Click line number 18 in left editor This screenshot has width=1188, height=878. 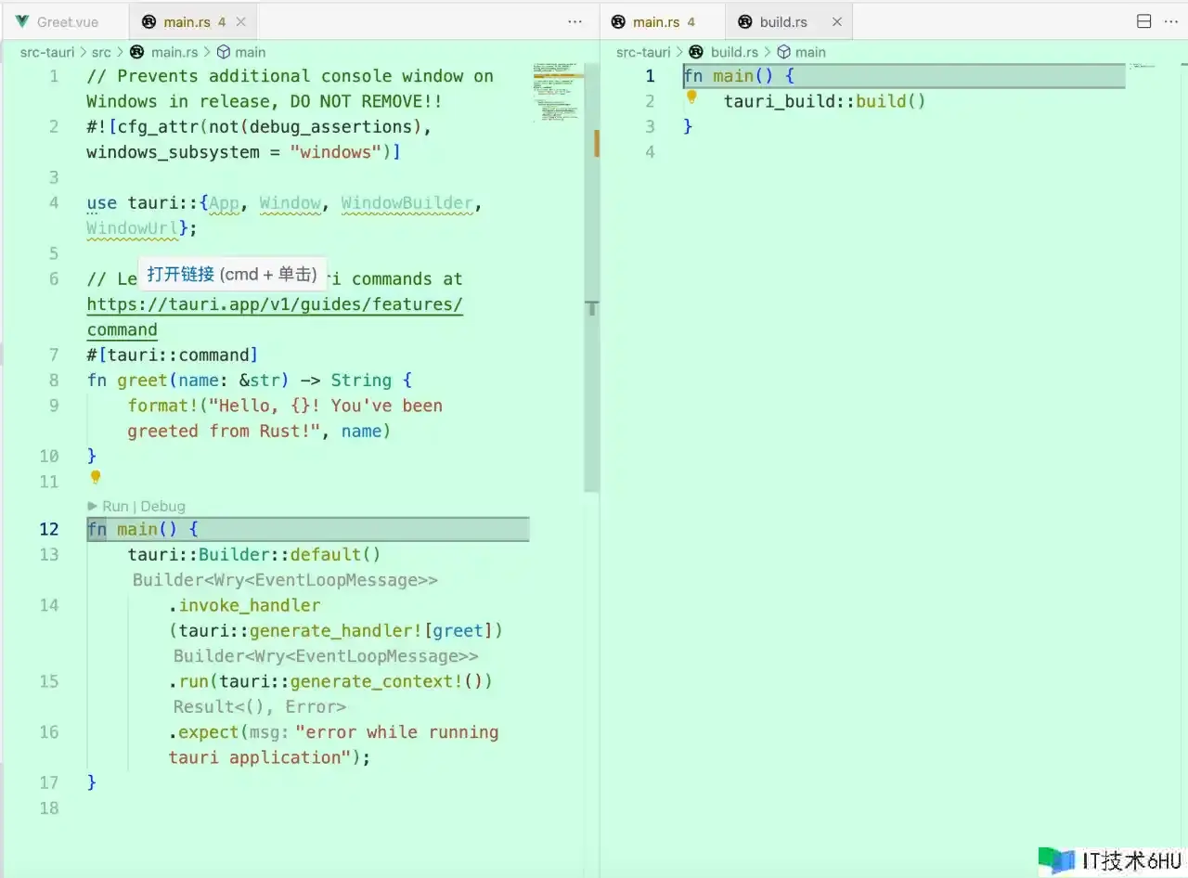[x=49, y=808]
